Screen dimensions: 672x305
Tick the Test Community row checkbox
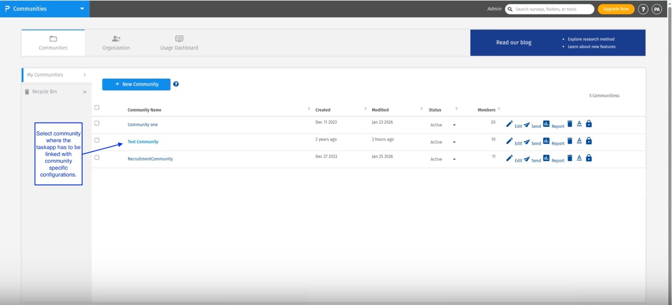(97, 140)
